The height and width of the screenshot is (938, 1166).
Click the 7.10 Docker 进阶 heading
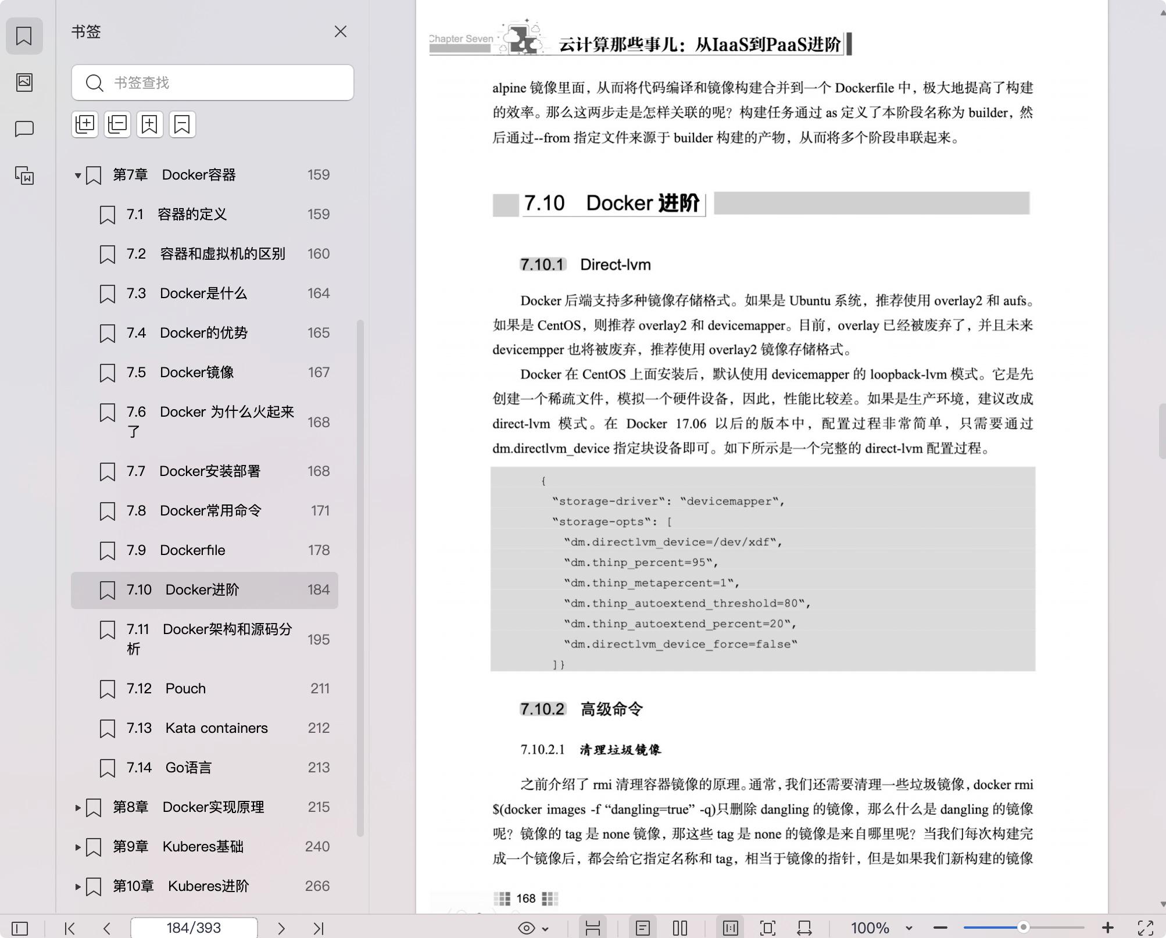[x=611, y=203]
